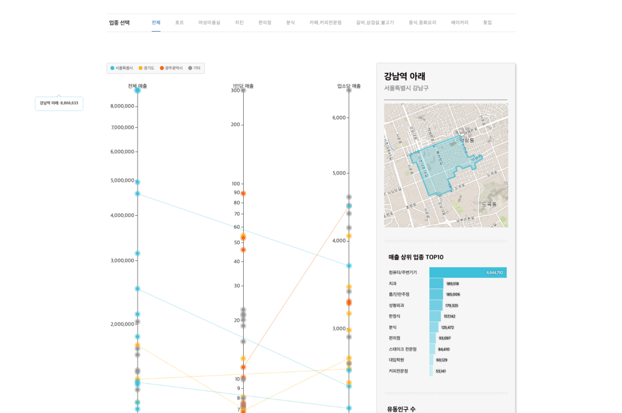The height and width of the screenshot is (413, 622).
Task: Open the 여성미용실 category tab
Action: (x=209, y=23)
